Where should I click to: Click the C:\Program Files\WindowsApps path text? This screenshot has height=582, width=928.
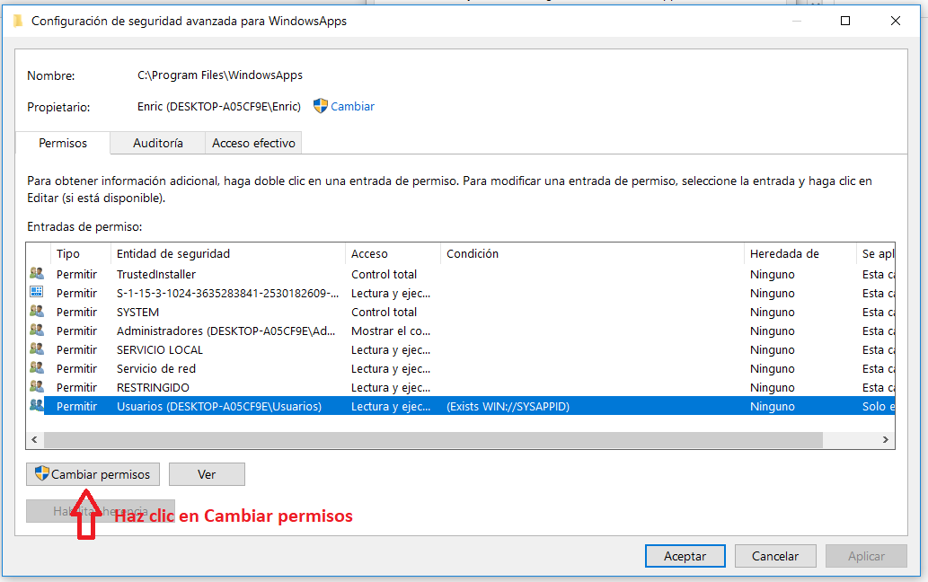coord(220,75)
